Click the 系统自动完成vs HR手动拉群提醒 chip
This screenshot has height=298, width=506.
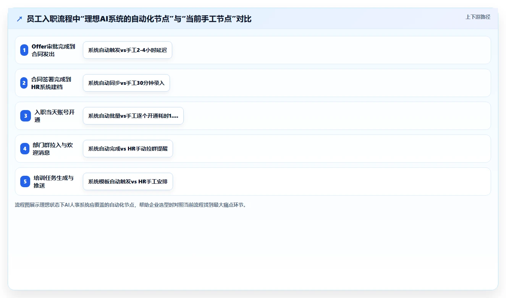(128, 149)
